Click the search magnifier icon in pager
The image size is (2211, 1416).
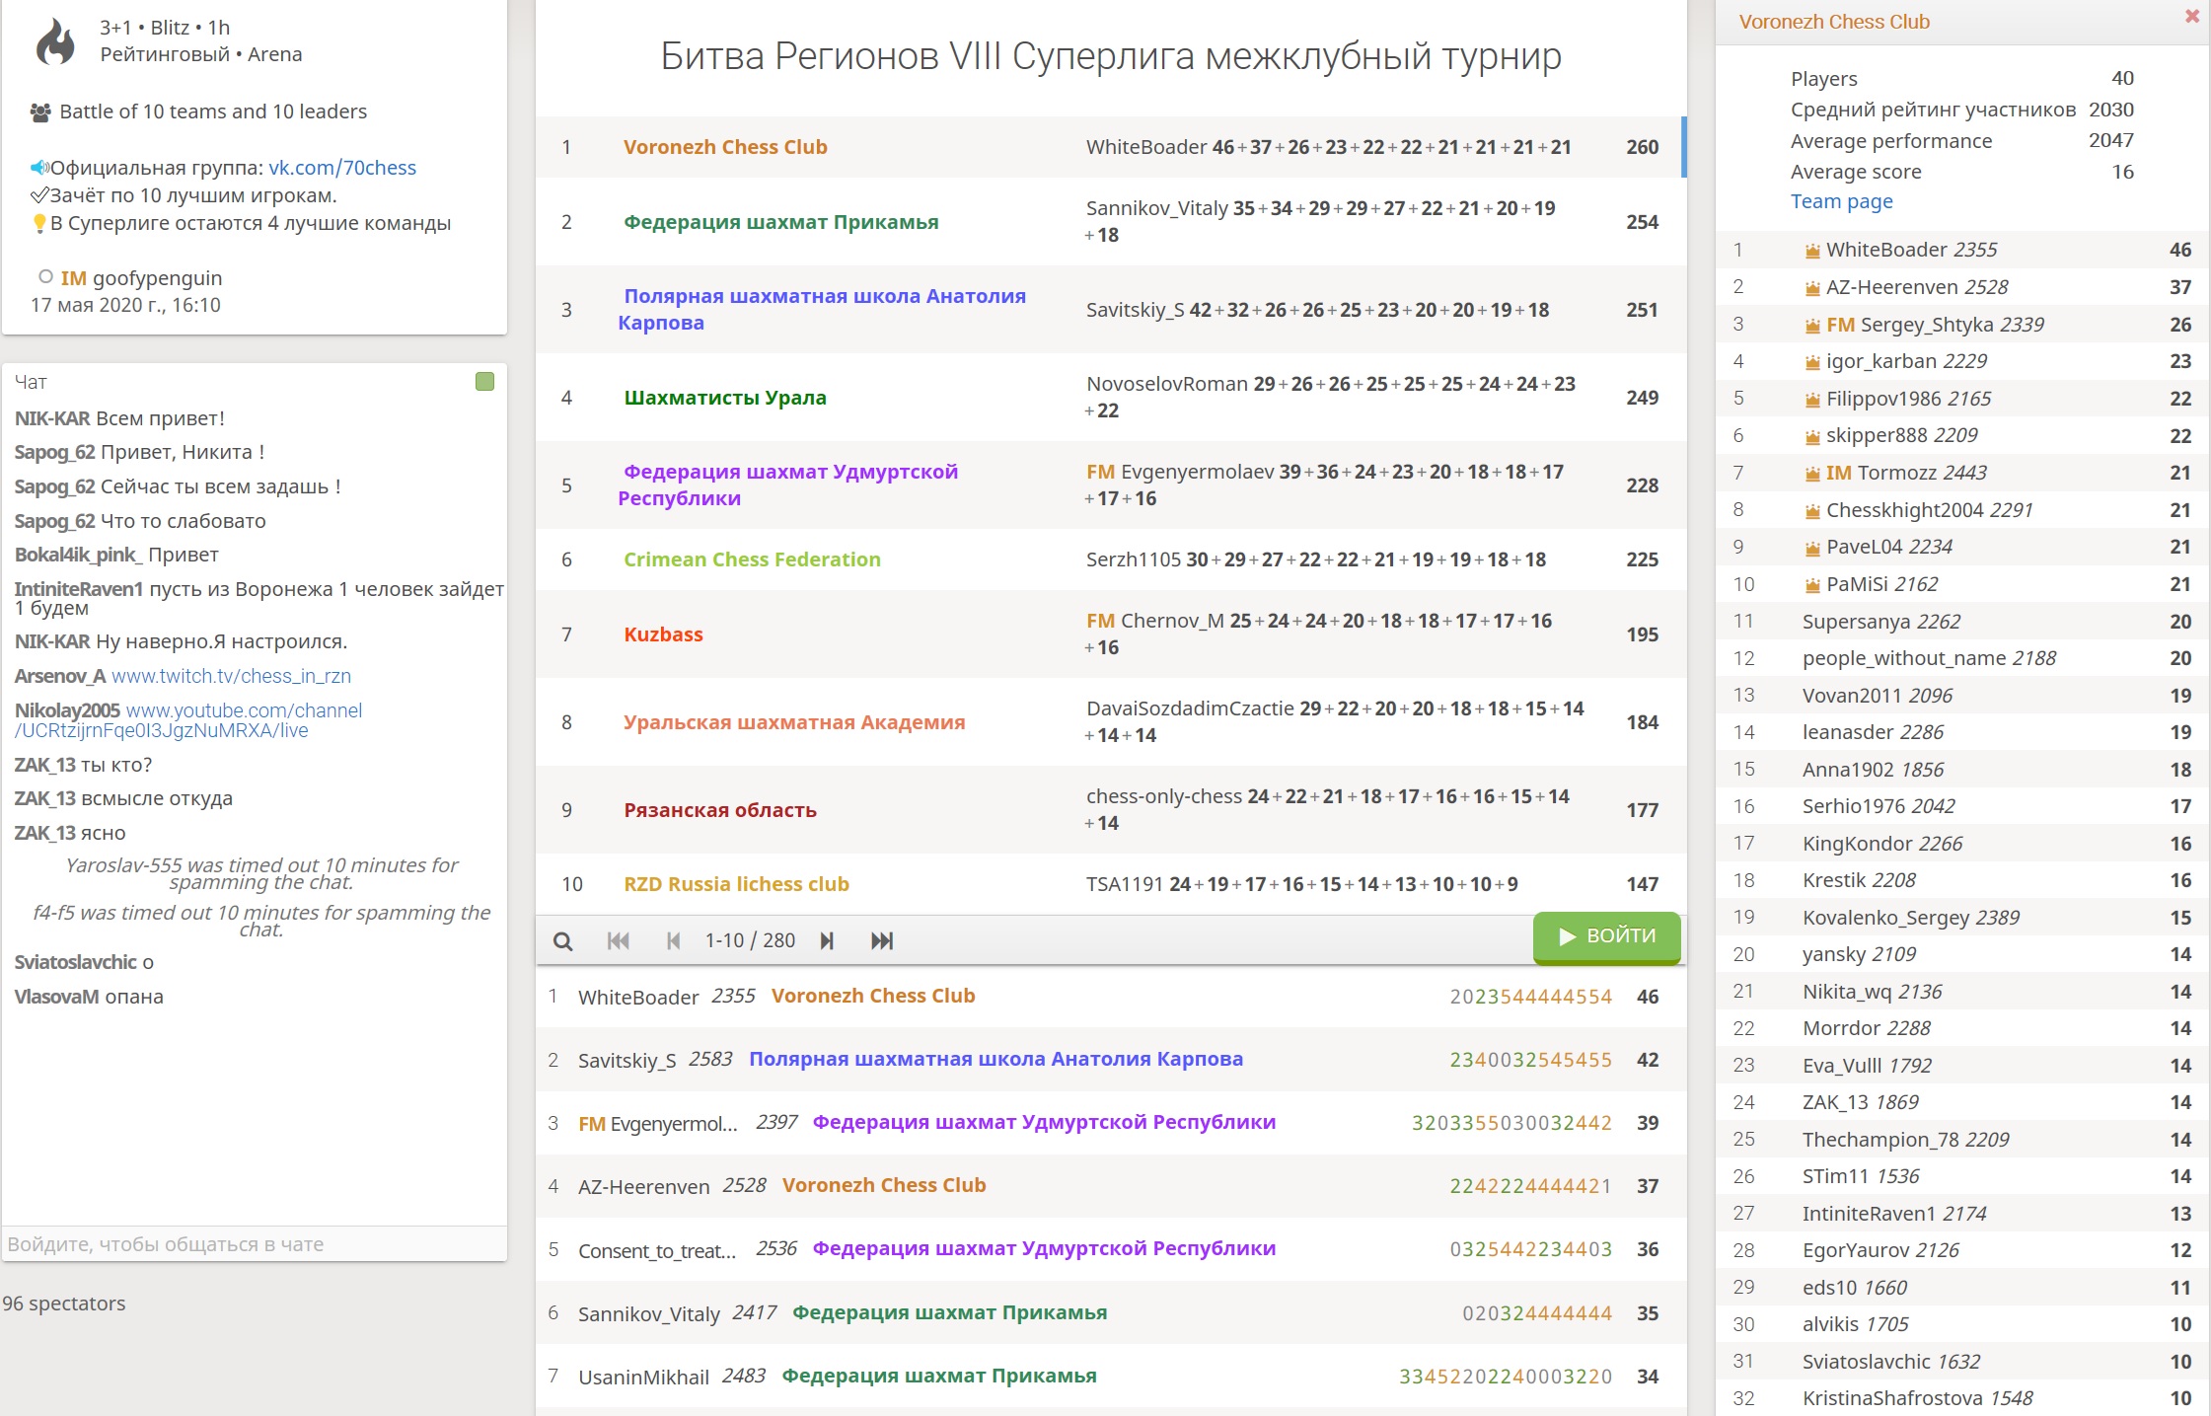(562, 940)
